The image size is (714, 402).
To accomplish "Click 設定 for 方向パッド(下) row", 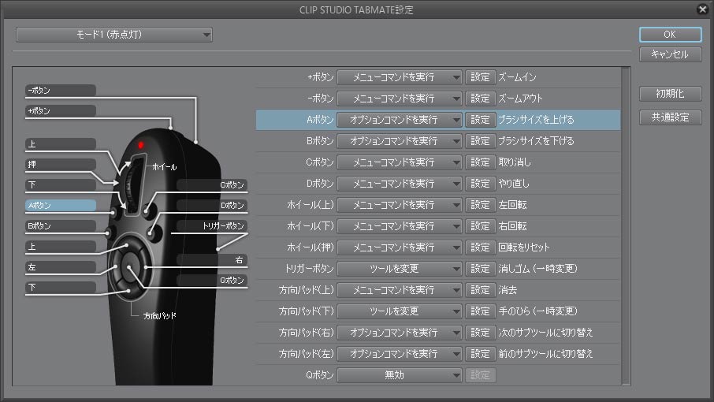I will 481,311.
